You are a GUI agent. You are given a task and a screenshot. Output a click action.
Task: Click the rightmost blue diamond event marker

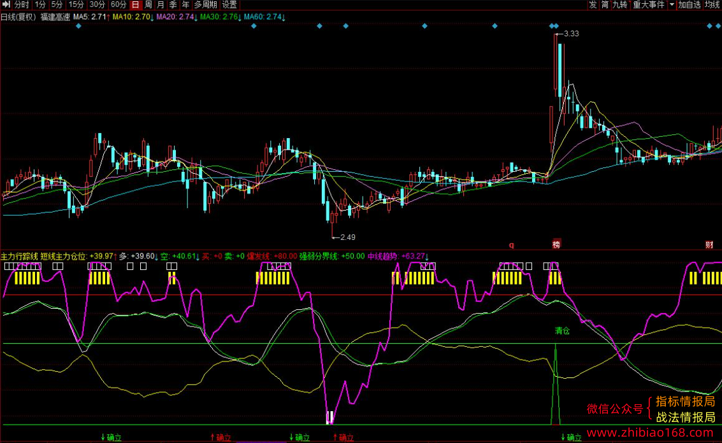click(x=718, y=26)
